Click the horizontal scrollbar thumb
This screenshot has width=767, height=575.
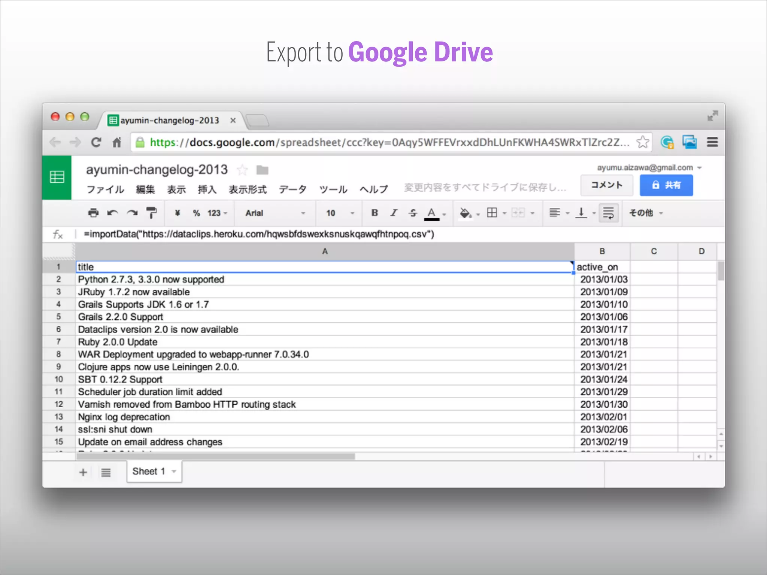click(x=216, y=457)
